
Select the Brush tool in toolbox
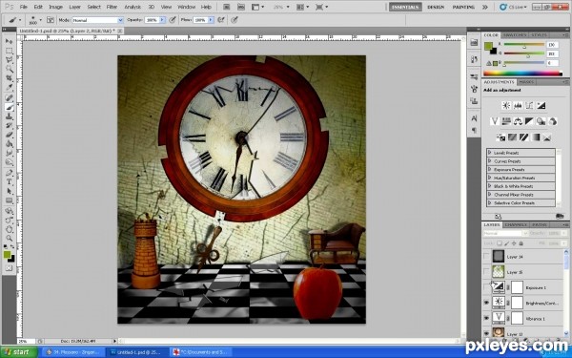click(9, 107)
